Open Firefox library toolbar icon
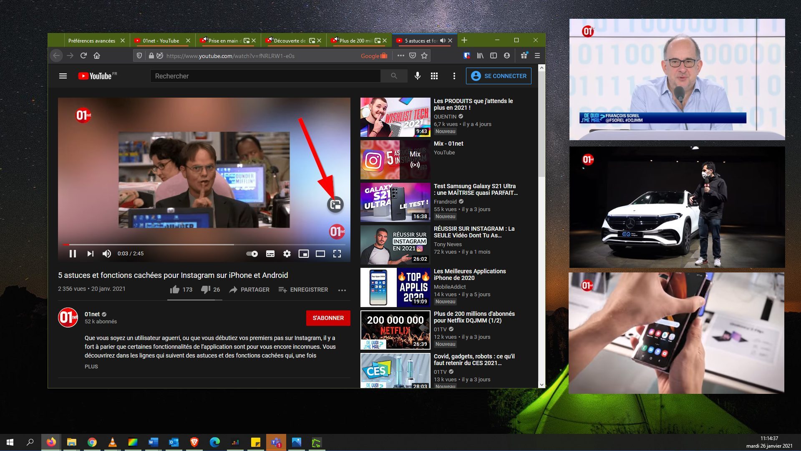Viewport: 801px width, 451px height. pos(480,55)
